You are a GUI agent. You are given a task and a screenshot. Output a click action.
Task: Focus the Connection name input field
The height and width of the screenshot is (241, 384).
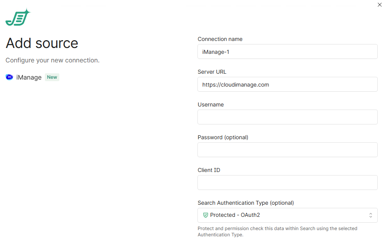pyautogui.click(x=287, y=51)
